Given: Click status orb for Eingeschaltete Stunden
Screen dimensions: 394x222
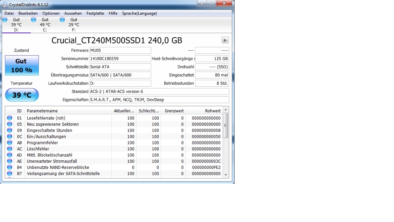Looking at the screenshot, I should click(x=10, y=130).
